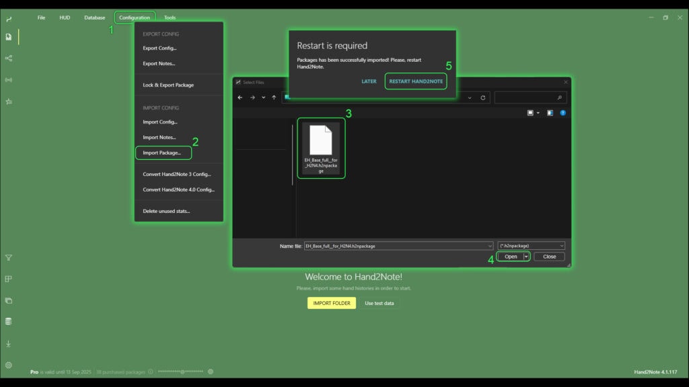The image size is (689, 387).
Task: Open the Database menu
Action: point(94,17)
